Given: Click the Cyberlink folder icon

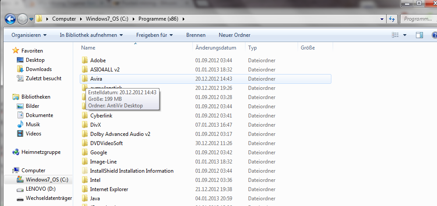Looking at the screenshot, I should (85, 115).
